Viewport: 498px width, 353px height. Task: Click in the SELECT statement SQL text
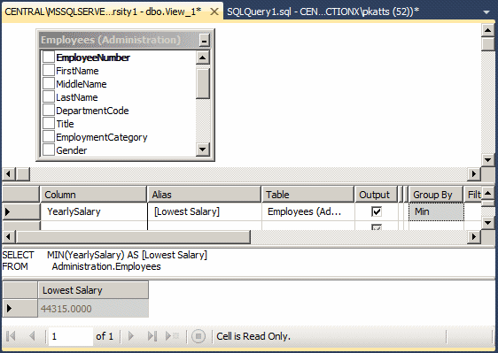coord(105,255)
